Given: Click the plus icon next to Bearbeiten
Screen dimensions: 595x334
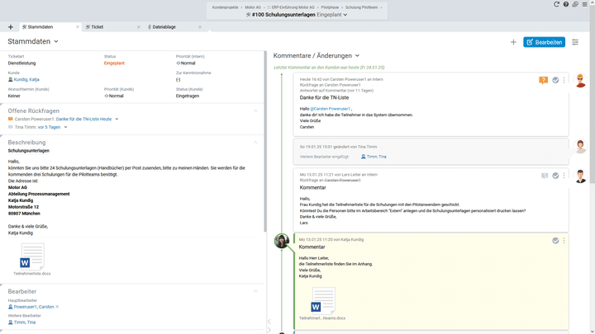Looking at the screenshot, I should 513,42.
